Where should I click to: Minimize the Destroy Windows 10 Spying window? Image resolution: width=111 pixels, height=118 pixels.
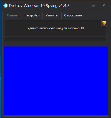pos(93,6)
